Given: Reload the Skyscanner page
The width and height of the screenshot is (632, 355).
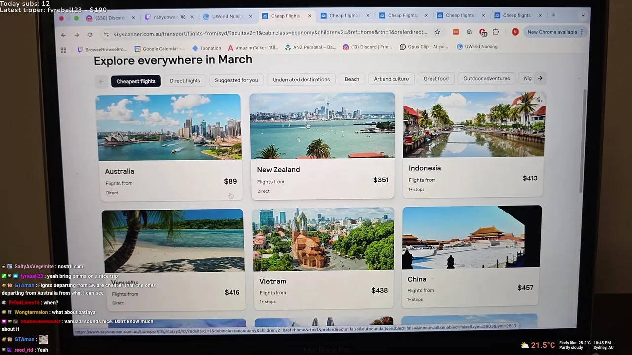Looking at the screenshot, I should (x=90, y=35).
